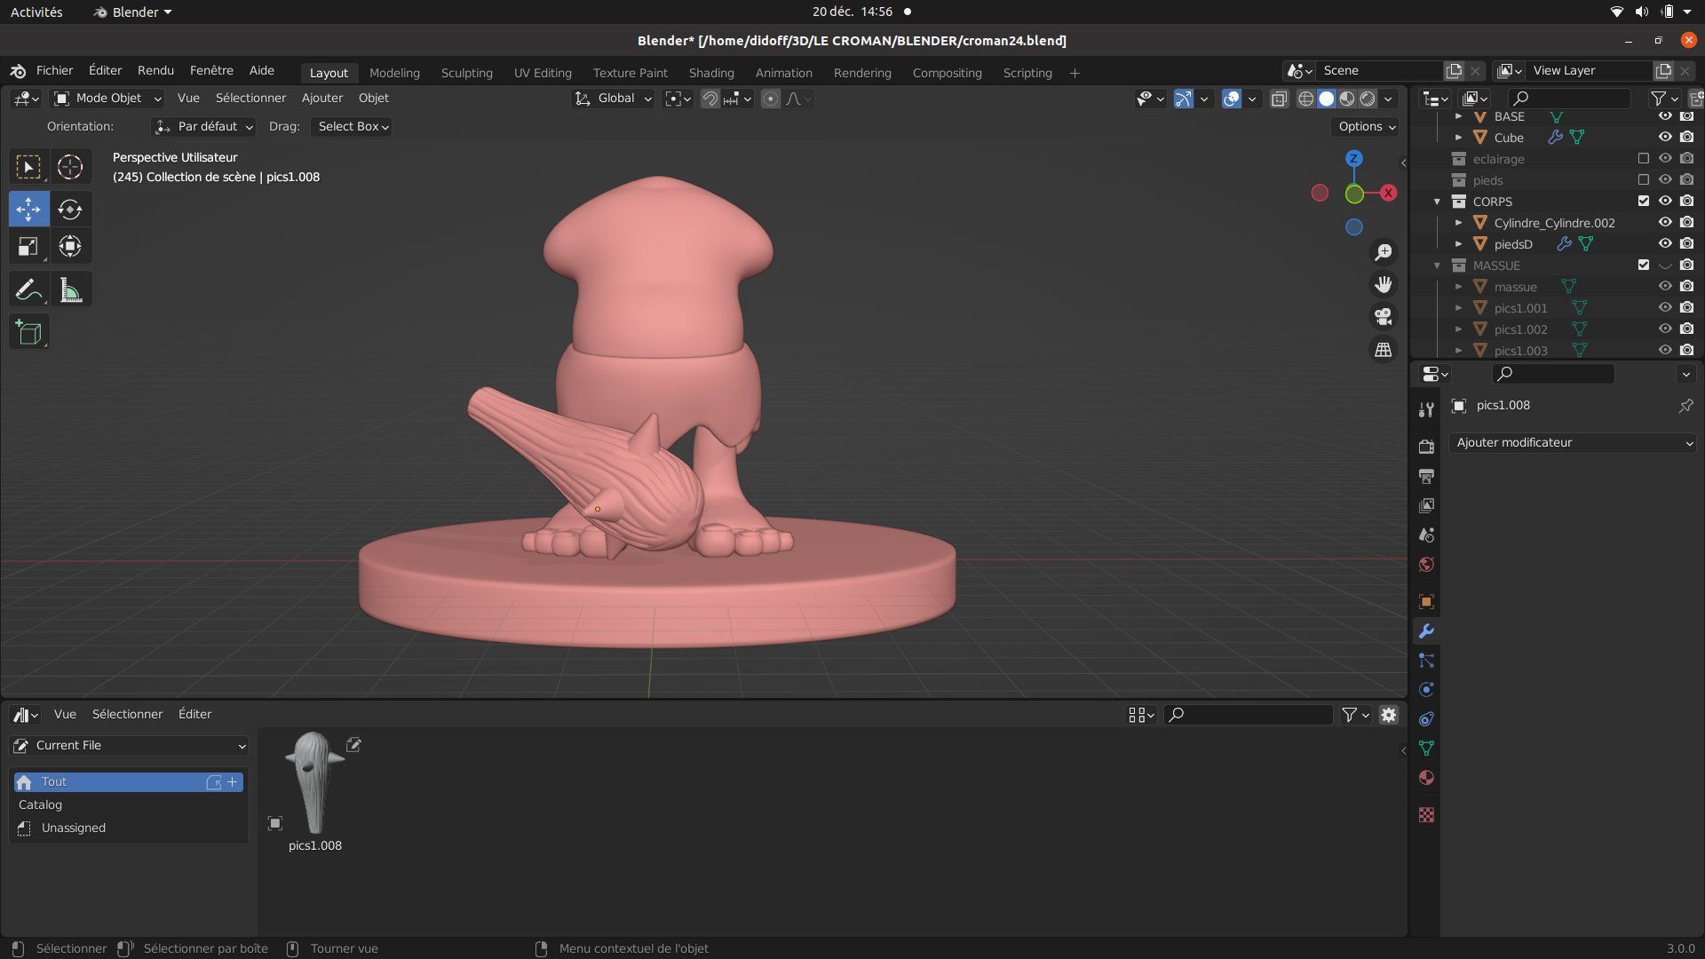
Task: Open the Scene properties tab
Action: coord(1426,535)
